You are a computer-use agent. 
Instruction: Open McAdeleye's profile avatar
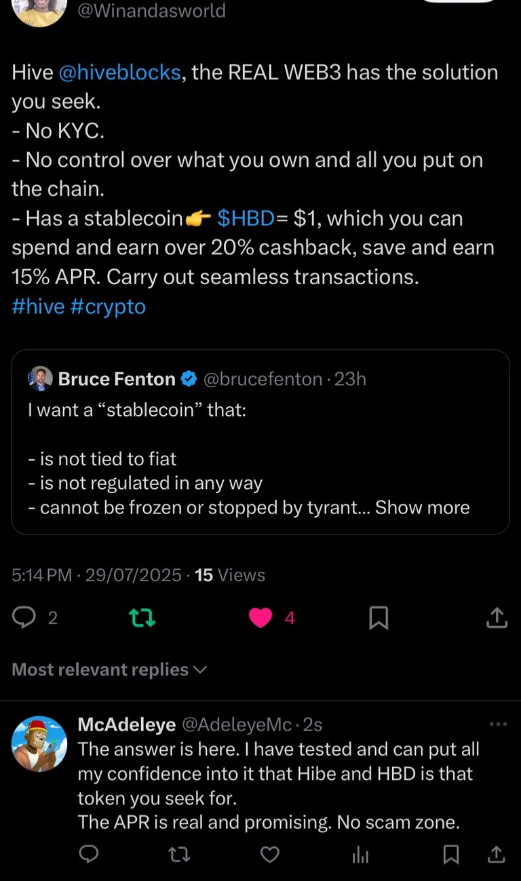[39, 743]
